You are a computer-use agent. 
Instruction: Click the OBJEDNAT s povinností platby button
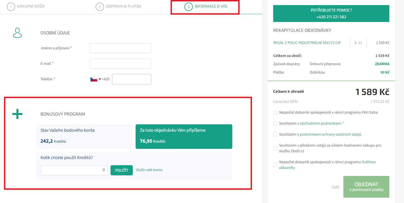click(x=366, y=187)
